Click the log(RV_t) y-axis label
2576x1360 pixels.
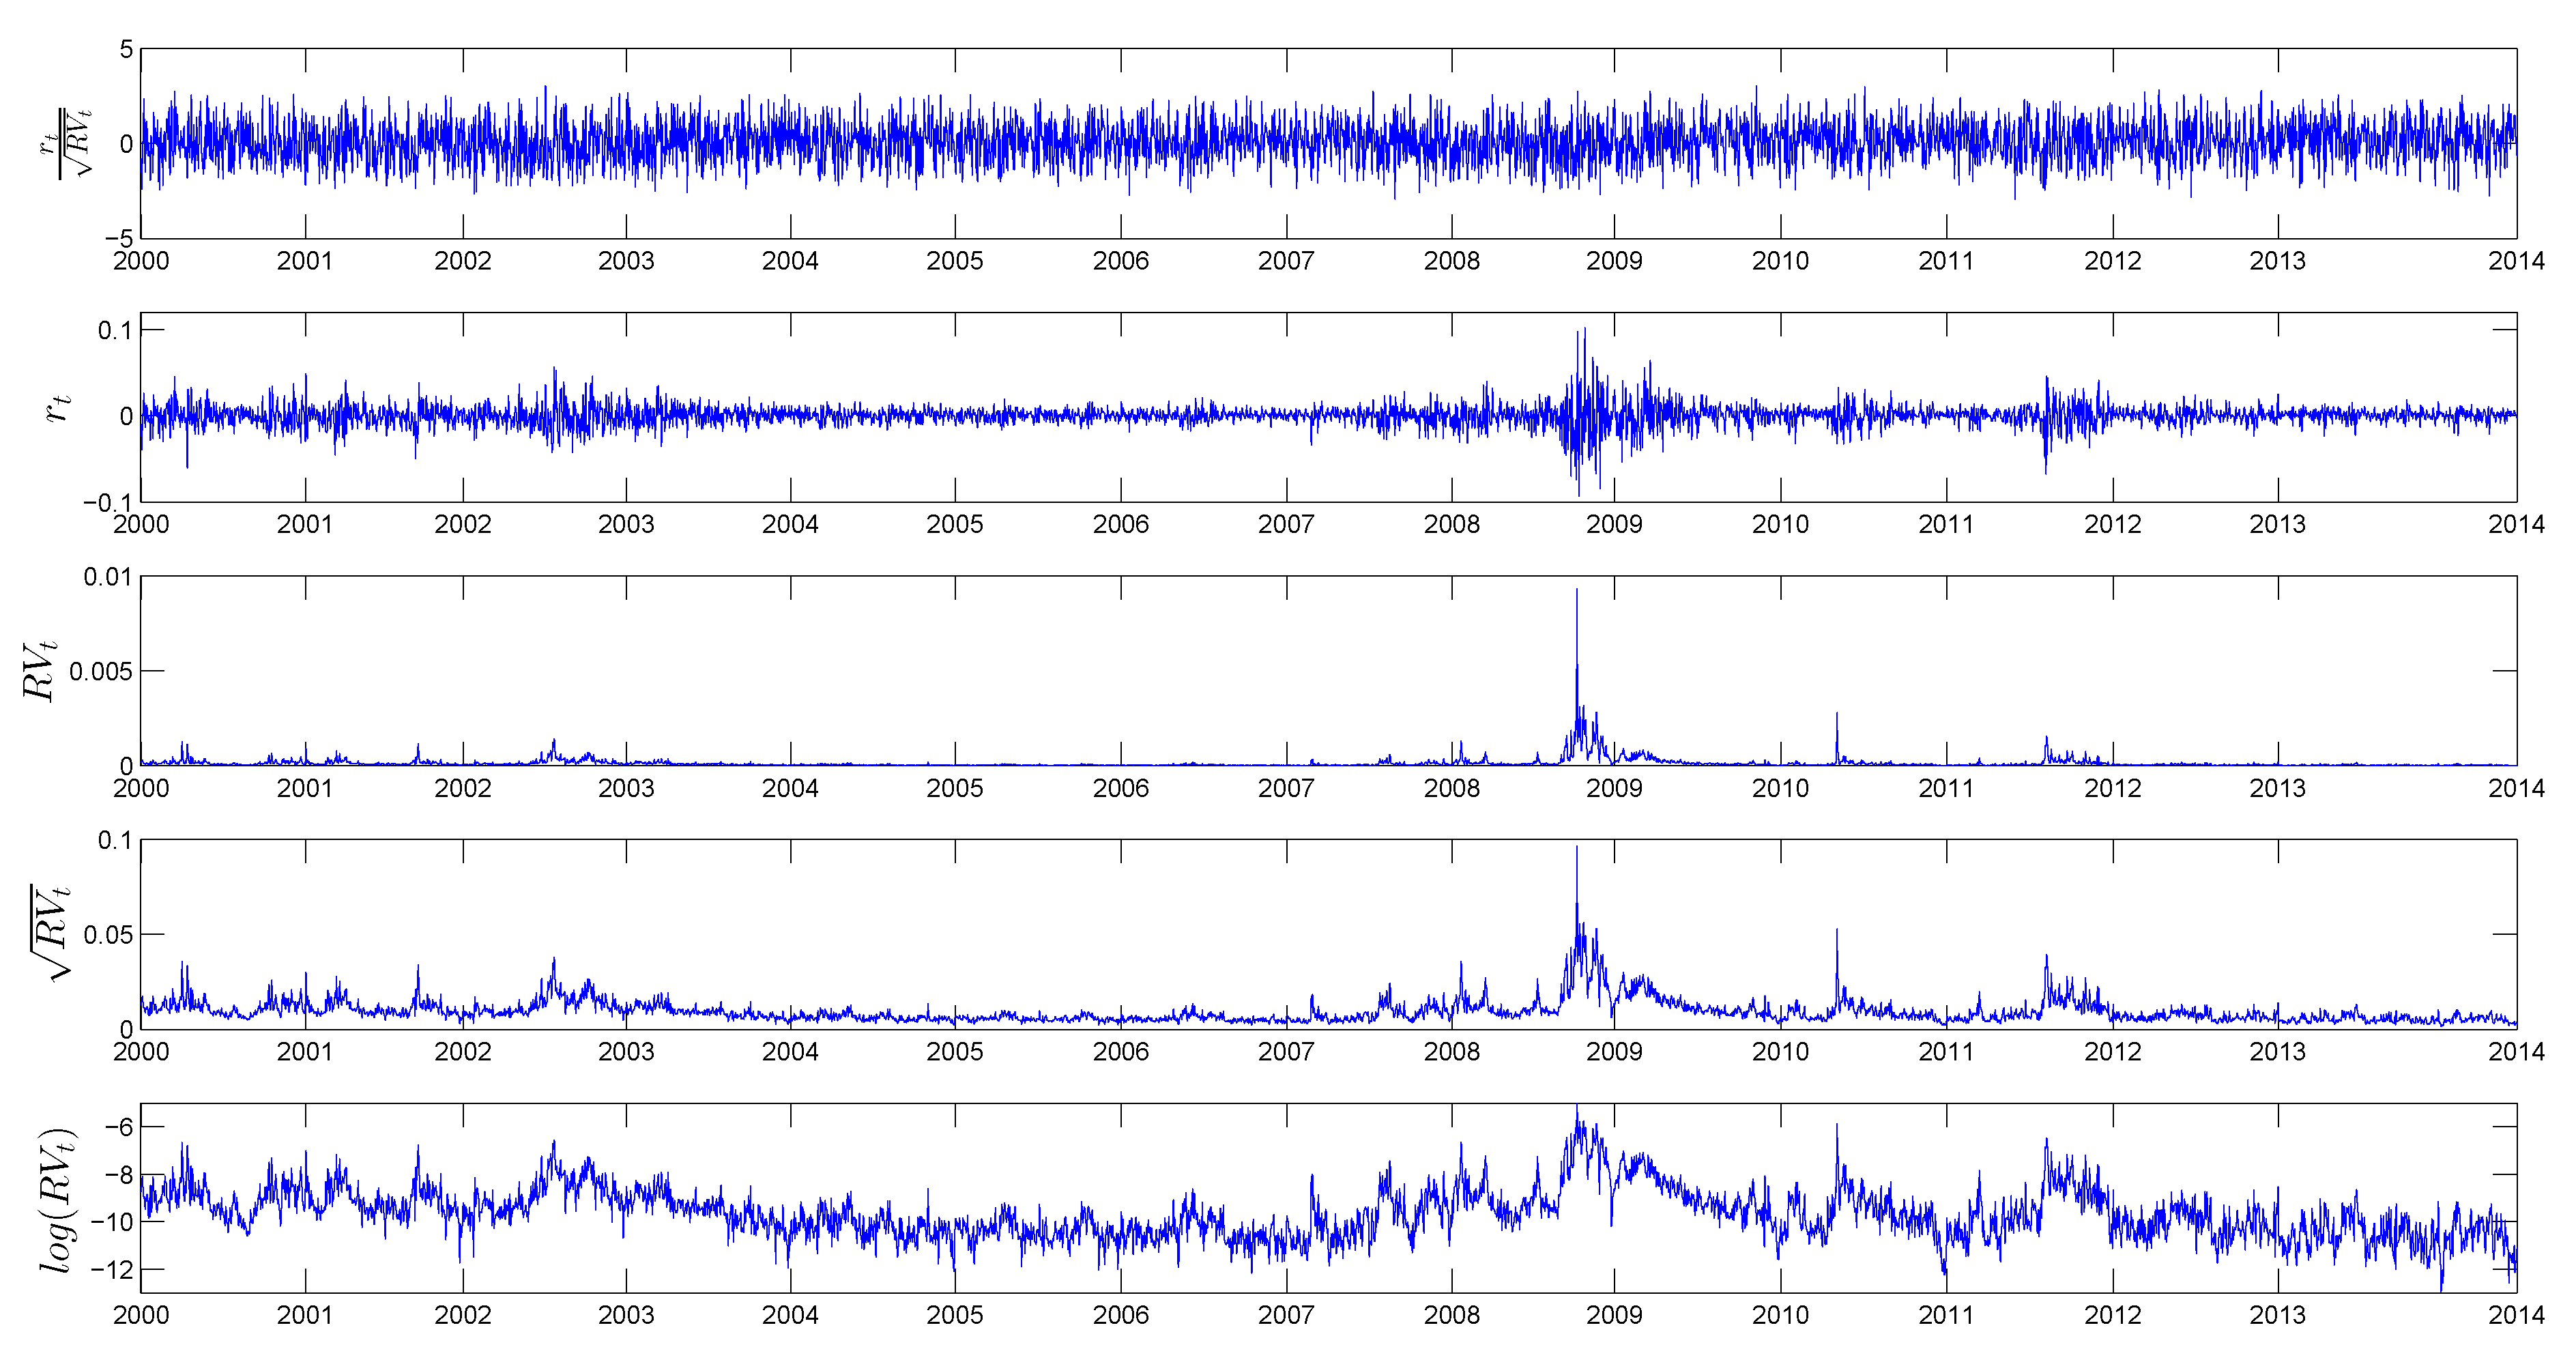(58, 1199)
